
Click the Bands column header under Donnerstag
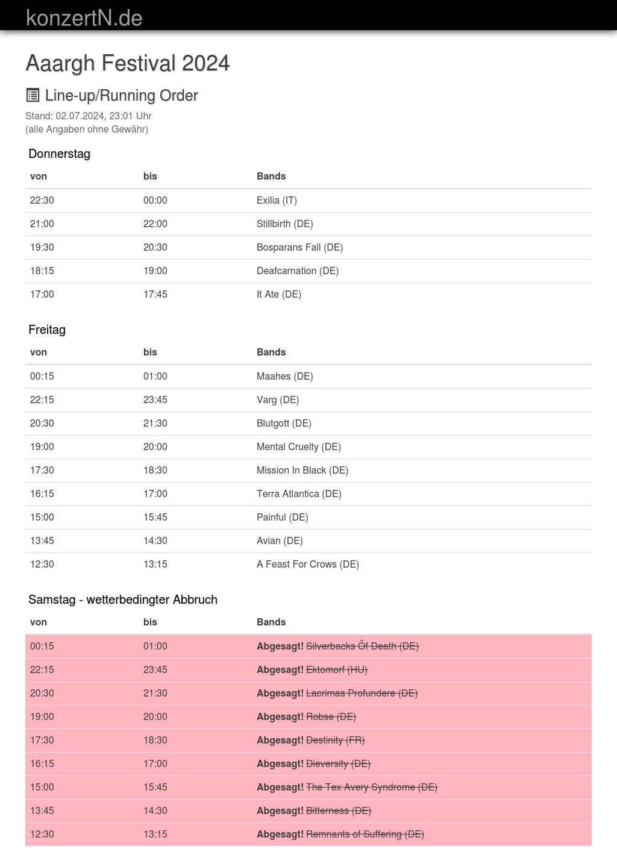tap(271, 177)
